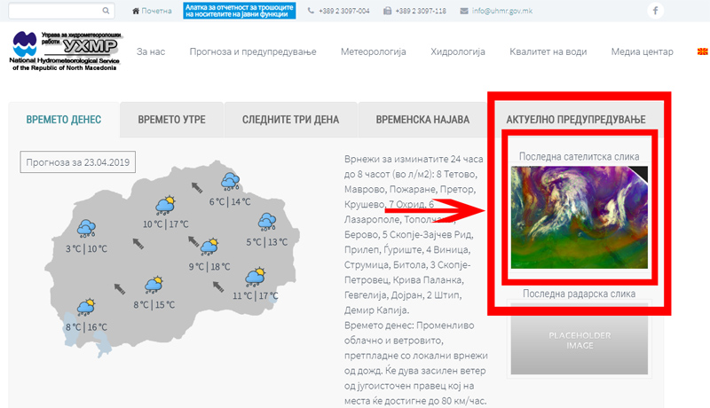Open the Метеорологија menu
This screenshot has height=408, width=710.
tap(374, 51)
